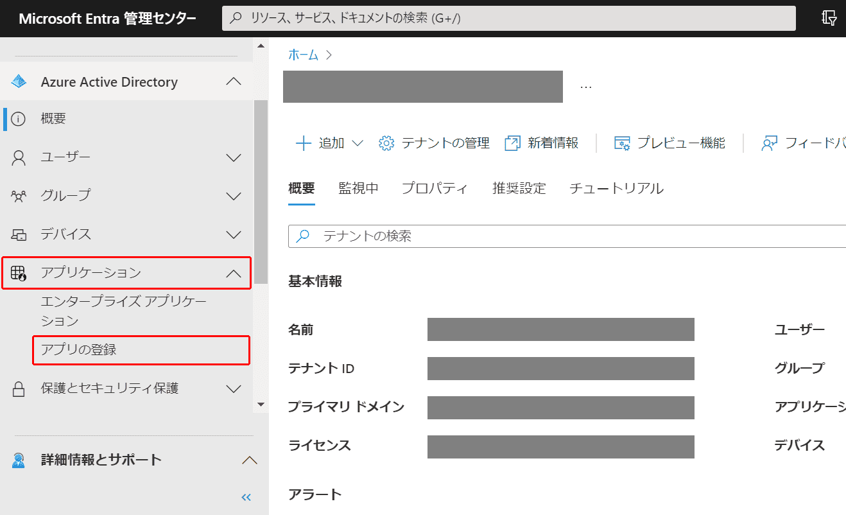The image size is (846, 515).
Task: Click the テナントの検索 search field
Action: (567, 236)
